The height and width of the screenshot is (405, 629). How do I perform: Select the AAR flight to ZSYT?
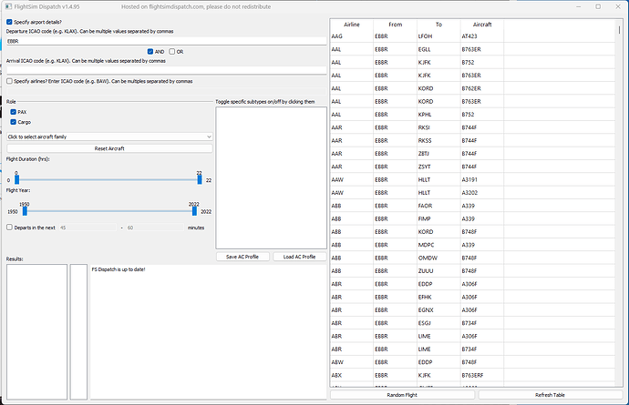tap(472, 167)
